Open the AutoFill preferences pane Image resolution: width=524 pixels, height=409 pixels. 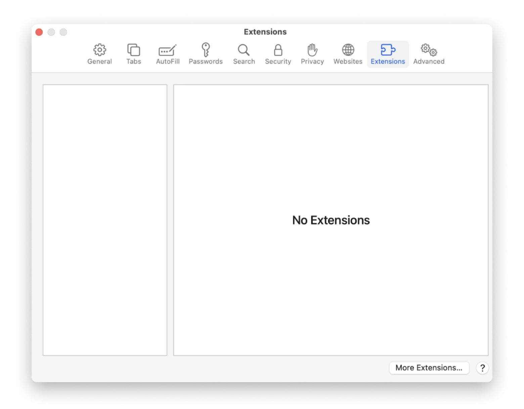coord(168,54)
